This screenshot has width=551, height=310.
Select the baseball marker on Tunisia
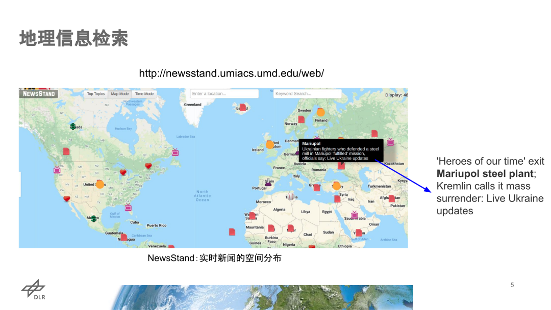tap(291, 197)
